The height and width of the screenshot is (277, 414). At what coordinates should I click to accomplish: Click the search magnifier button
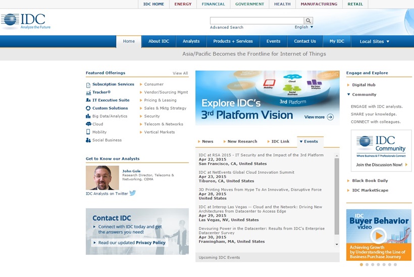[308, 21]
